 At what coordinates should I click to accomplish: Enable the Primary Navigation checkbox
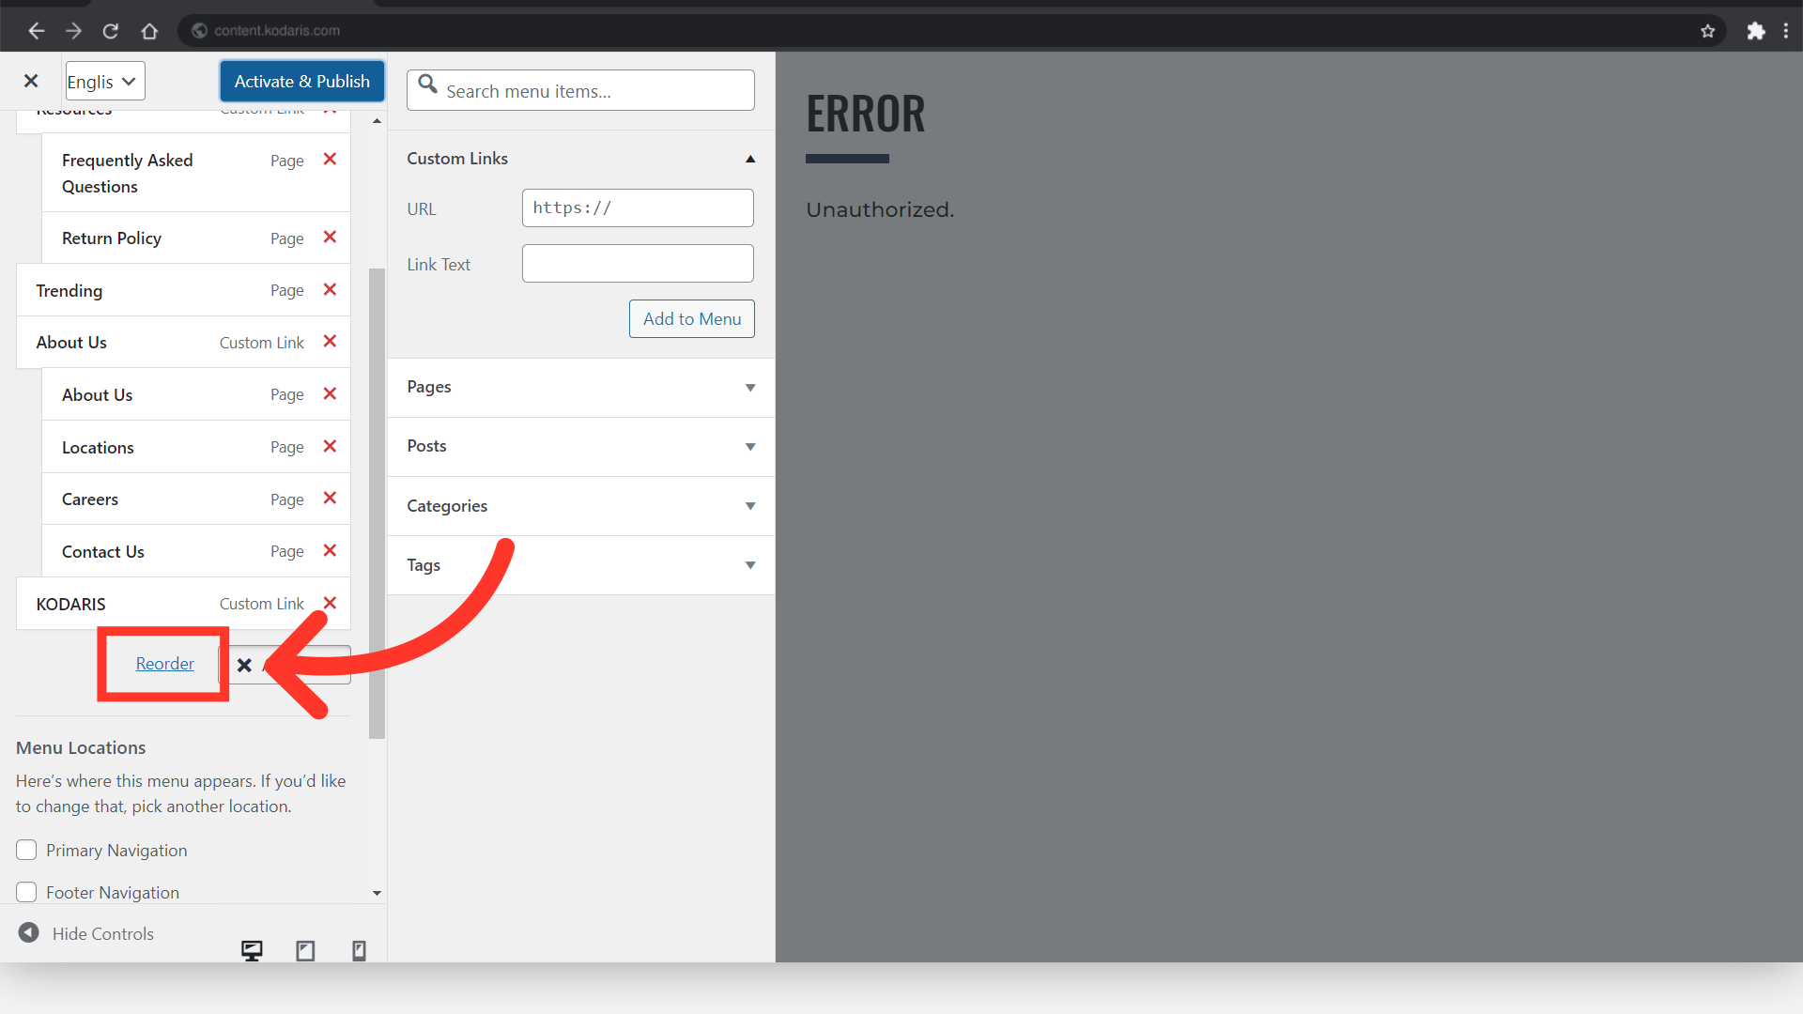(x=26, y=850)
